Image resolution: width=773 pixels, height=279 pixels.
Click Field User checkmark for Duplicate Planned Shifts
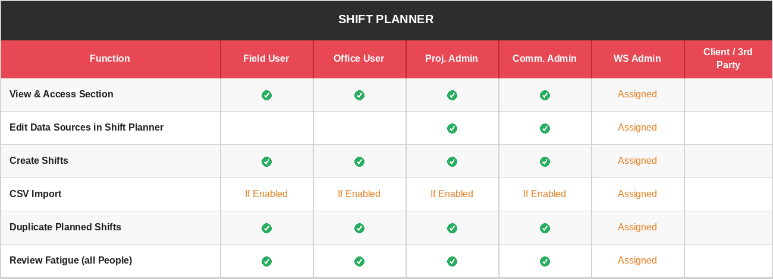pyautogui.click(x=266, y=228)
